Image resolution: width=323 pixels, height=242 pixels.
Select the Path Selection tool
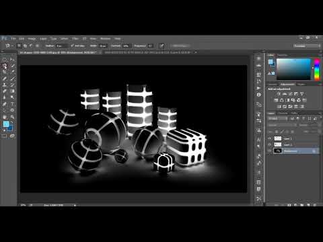5,110
